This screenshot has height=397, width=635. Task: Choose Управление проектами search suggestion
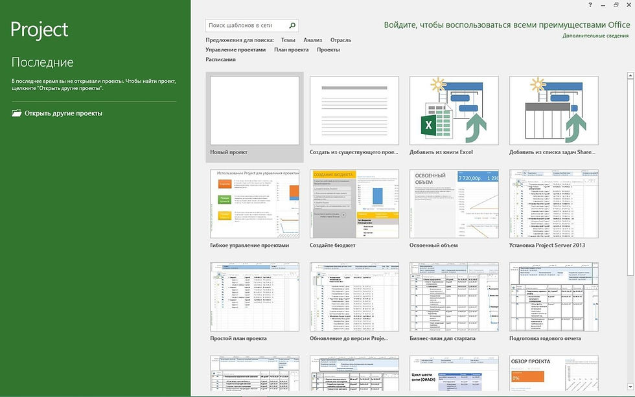point(236,50)
